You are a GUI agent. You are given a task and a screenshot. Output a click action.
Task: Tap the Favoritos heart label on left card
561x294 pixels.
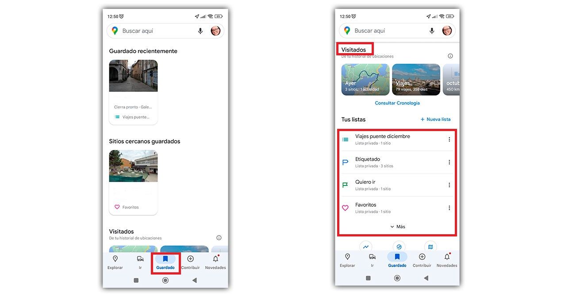[x=127, y=207]
